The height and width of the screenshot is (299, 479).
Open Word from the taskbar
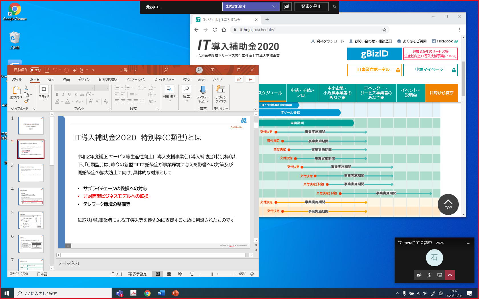click(161, 293)
